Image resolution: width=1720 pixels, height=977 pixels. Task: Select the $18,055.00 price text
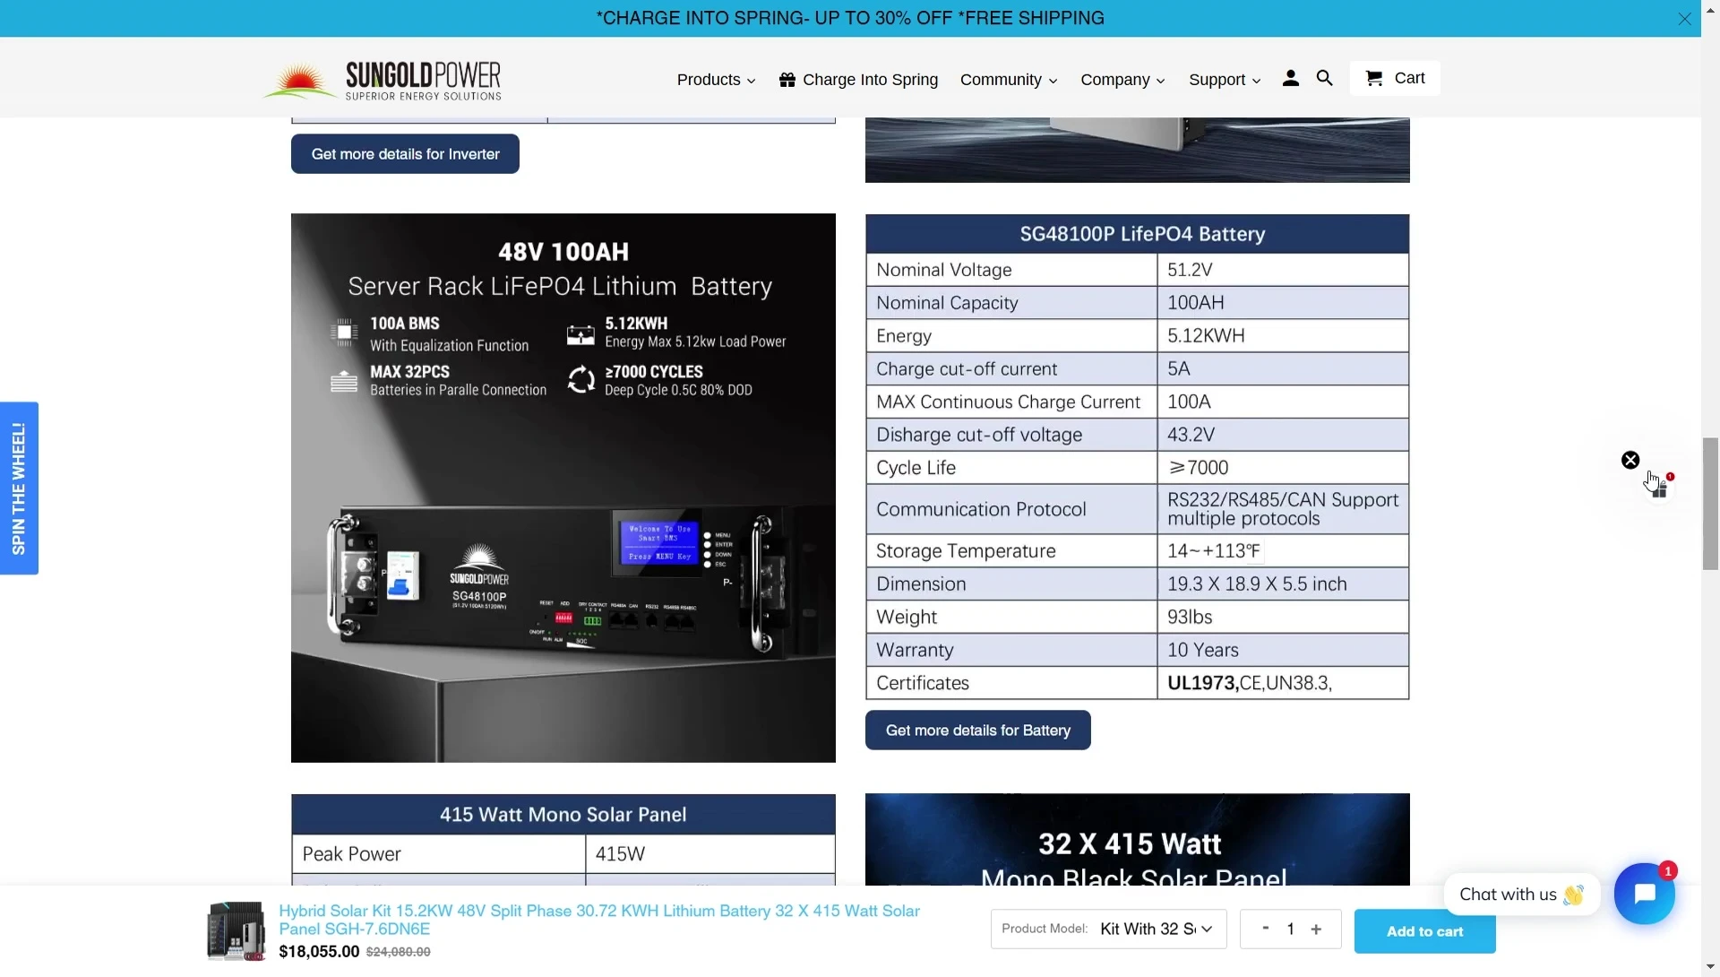[319, 952]
